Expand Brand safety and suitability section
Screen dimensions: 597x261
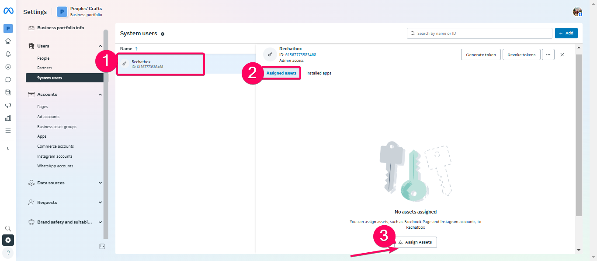(x=100, y=222)
